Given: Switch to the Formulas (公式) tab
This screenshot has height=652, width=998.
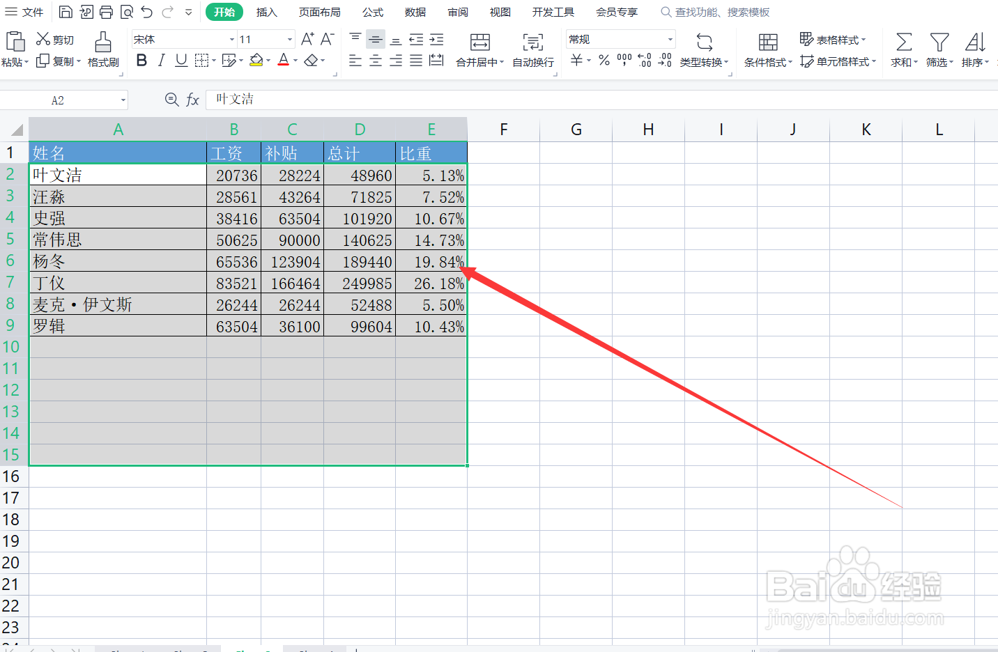Looking at the screenshot, I should [373, 12].
